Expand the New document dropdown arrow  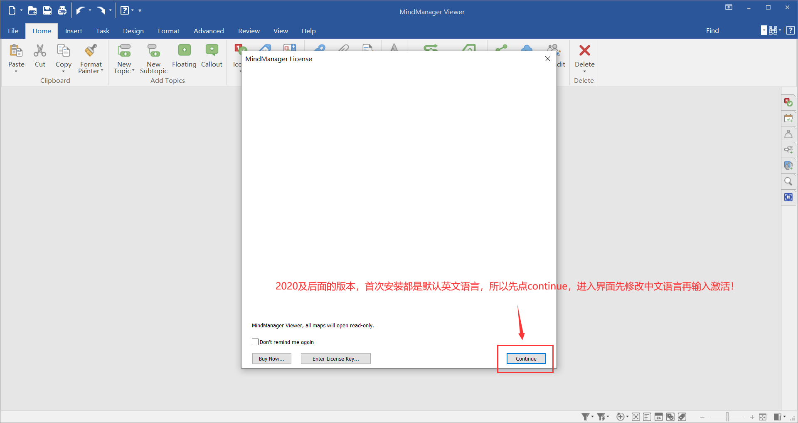[21, 10]
